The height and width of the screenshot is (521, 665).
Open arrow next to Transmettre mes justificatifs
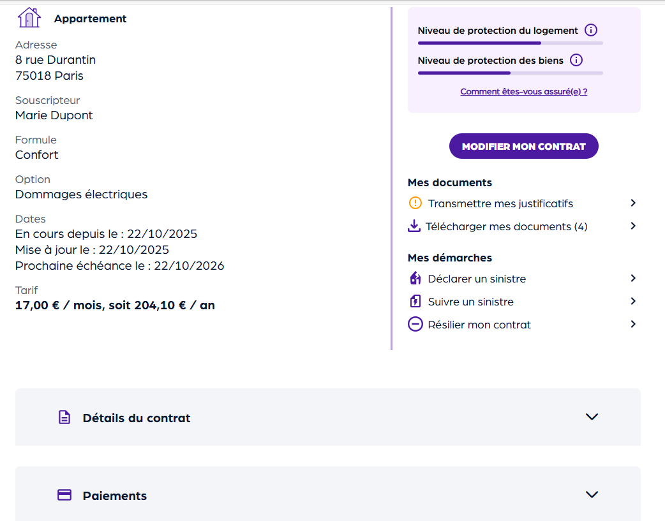[x=632, y=203]
